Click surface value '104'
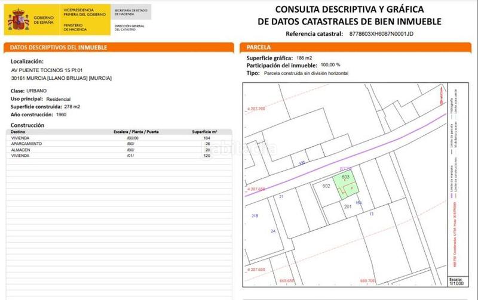 (207, 138)
